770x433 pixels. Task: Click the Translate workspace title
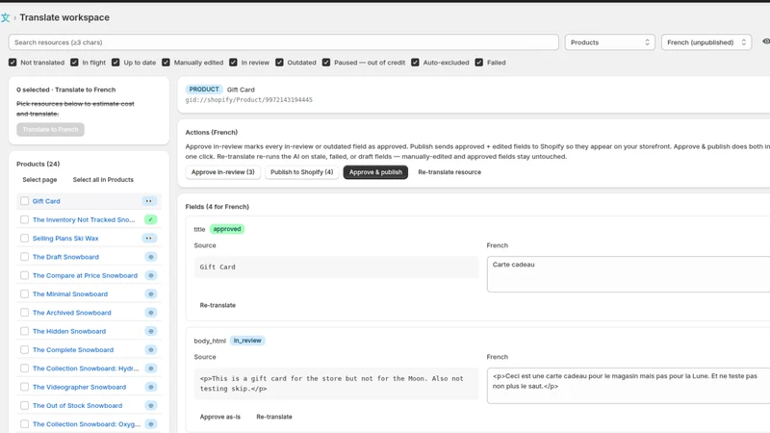(64, 17)
